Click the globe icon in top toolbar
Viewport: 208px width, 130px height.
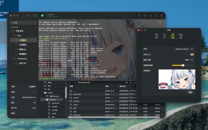click(x=145, y=16)
